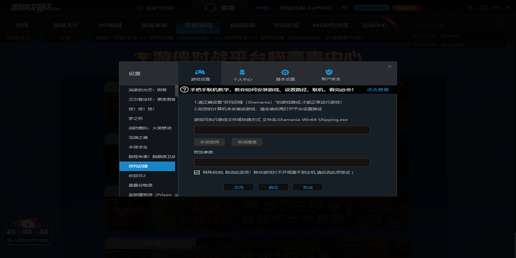Open the 军团系统 nav tab
The image size is (516, 258).
click(x=286, y=25)
